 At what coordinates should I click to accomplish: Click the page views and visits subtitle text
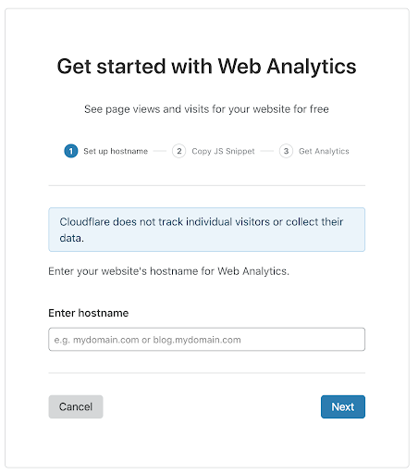tap(207, 109)
